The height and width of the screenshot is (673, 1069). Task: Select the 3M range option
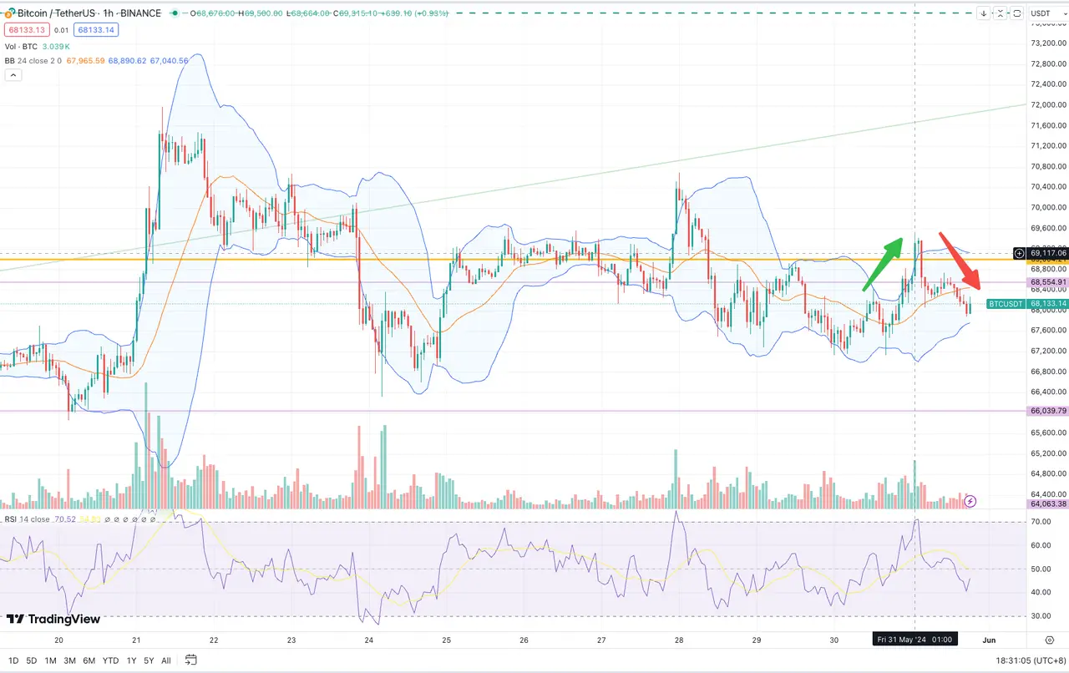pos(70,660)
